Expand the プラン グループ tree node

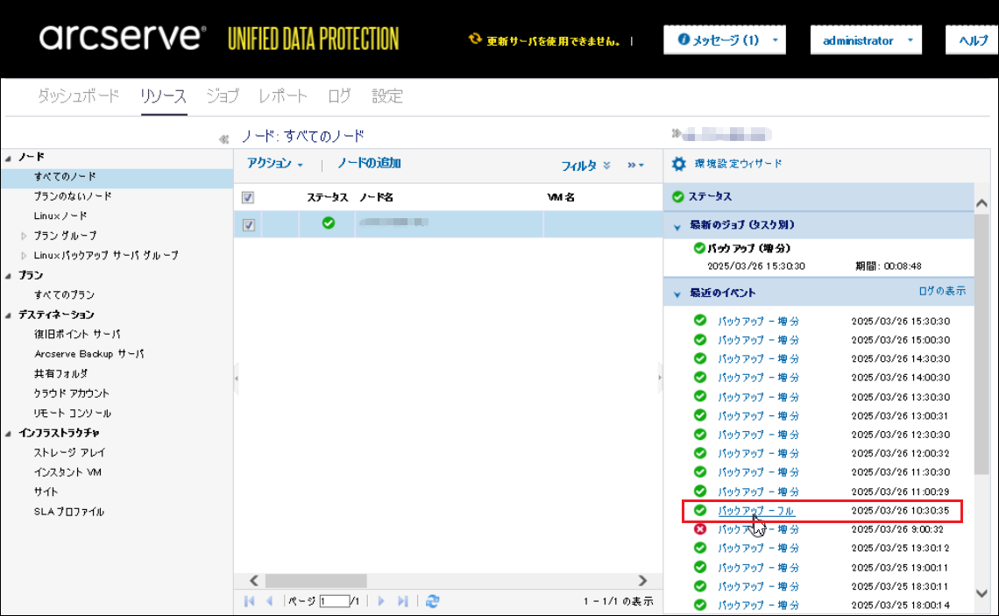click(25, 236)
